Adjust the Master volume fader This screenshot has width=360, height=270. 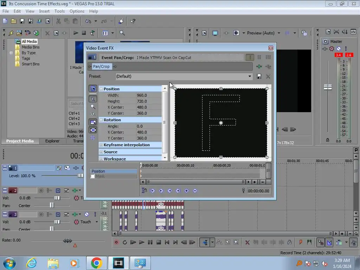pyautogui.click(x=328, y=87)
